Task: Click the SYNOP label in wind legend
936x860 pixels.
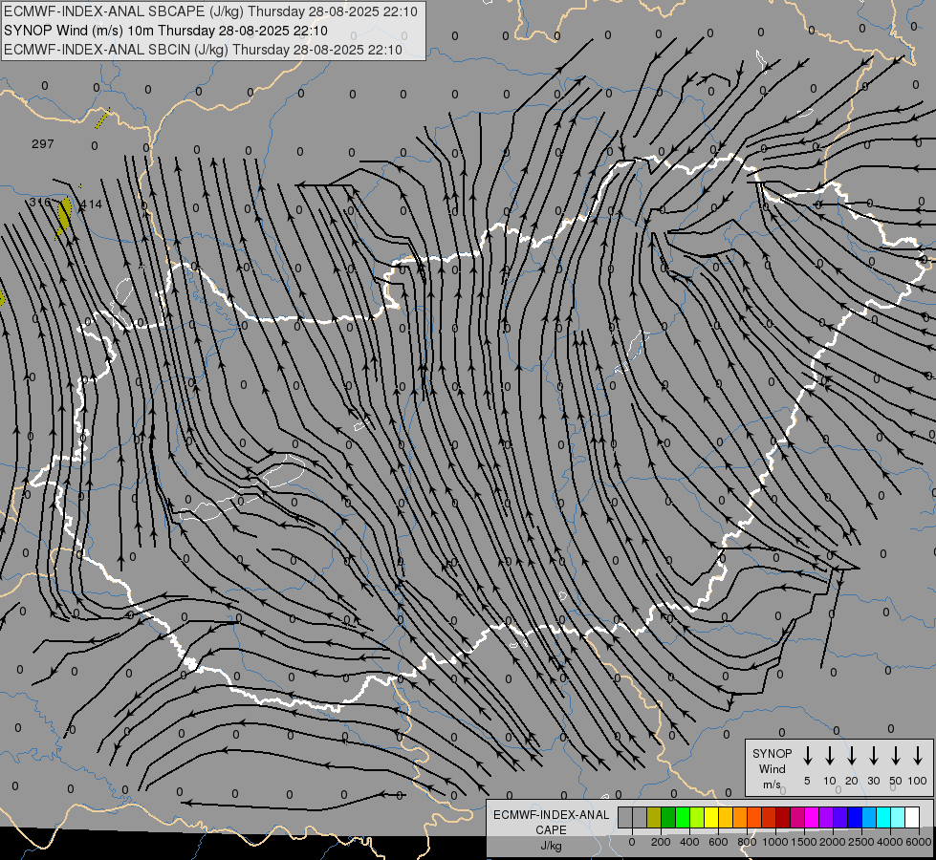Action: 772,753
